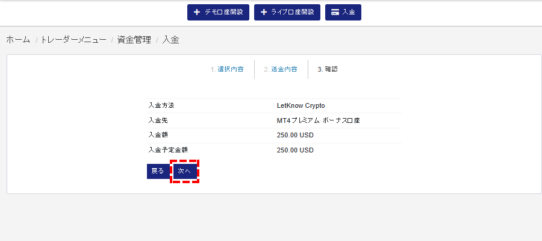Open トレーダーメニュー breadcrumb

pos(73,40)
